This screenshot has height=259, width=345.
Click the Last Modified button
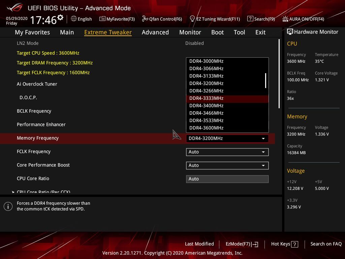coord(199,244)
